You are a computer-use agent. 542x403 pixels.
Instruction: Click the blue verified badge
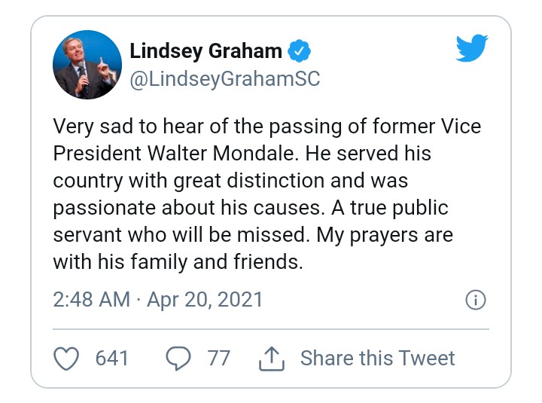pos(300,52)
